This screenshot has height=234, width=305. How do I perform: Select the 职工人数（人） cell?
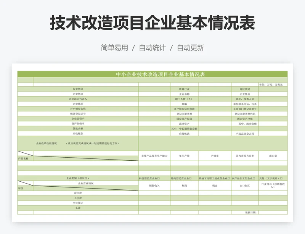(184, 99)
